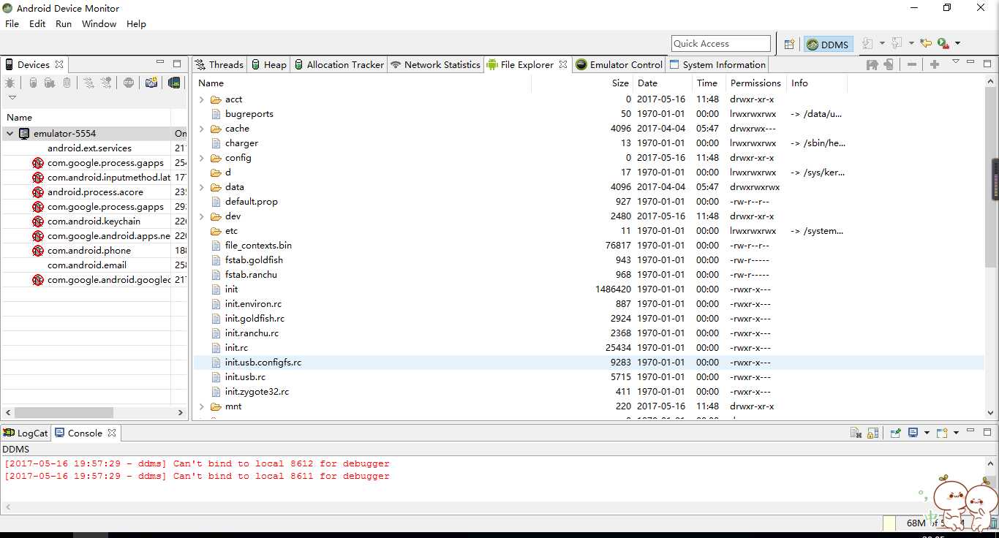The image size is (999, 538).
Task: Switch to the LogCat tab
Action: click(x=26, y=433)
